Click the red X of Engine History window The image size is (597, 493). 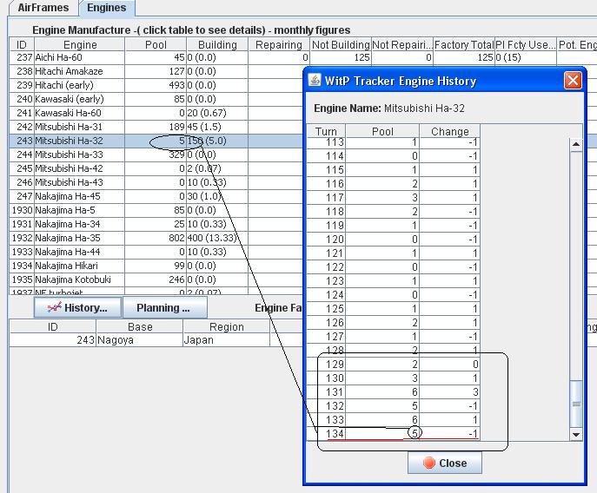pyautogui.click(x=573, y=81)
